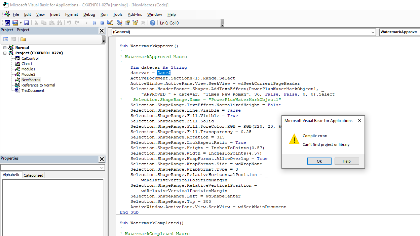
Task: Click the Ln 0, Col 0 position indicator
Action: (169, 23)
